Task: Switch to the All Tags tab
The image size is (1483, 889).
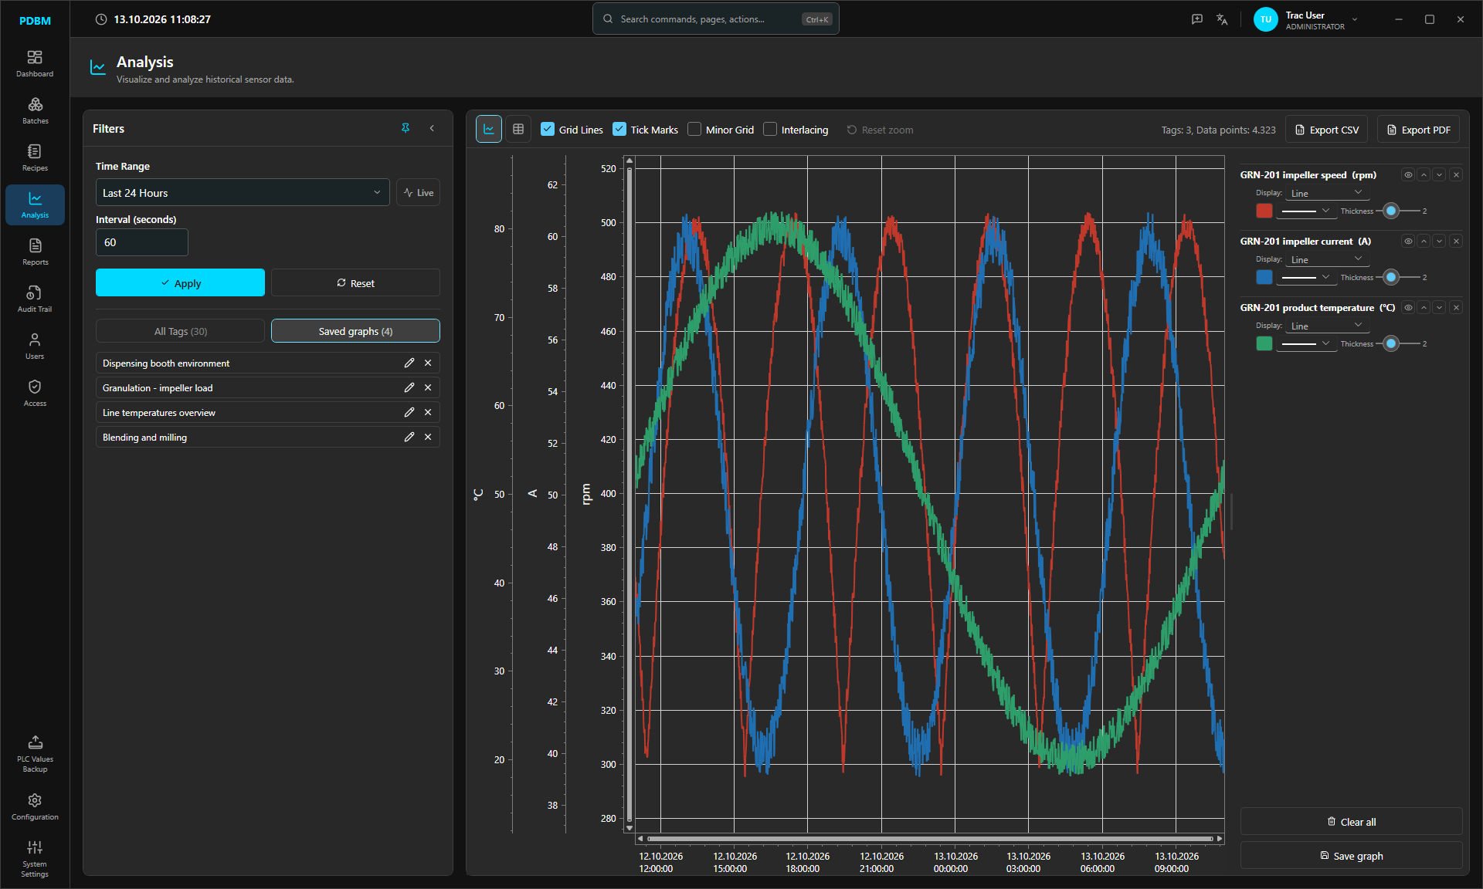Action: click(181, 331)
